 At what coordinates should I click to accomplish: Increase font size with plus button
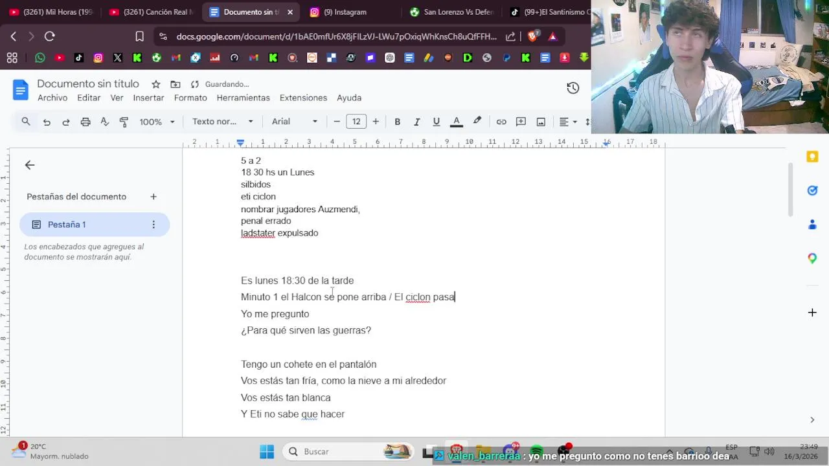click(x=376, y=122)
